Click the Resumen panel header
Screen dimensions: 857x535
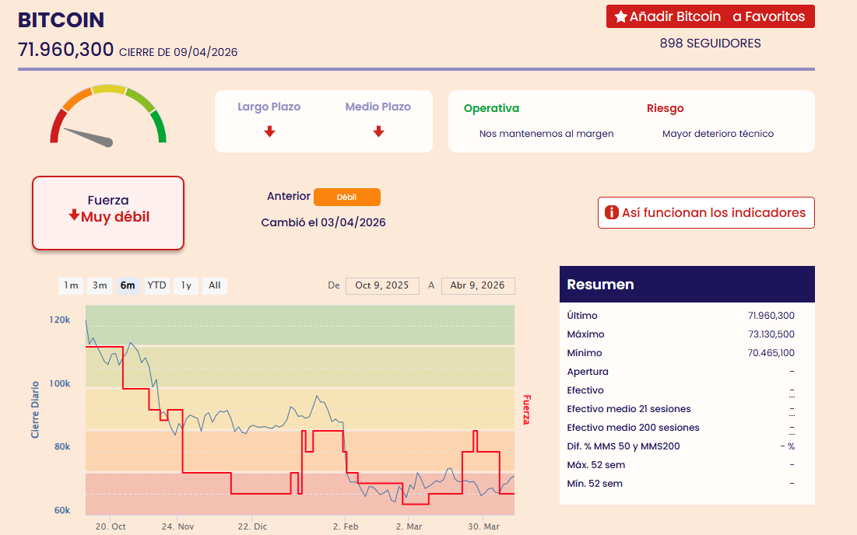(x=687, y=285)
